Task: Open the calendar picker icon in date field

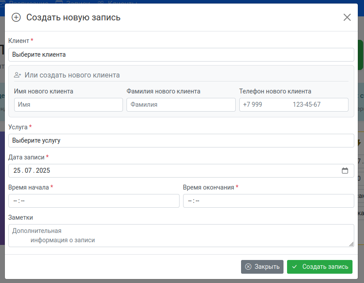Action: coord(345,171)
